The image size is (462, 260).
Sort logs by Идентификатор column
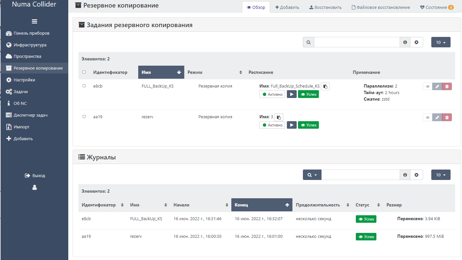coord(103,205)
